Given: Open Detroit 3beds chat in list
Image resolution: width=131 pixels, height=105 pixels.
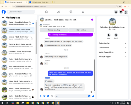Looking at the screenshot, I should [18, 90].
